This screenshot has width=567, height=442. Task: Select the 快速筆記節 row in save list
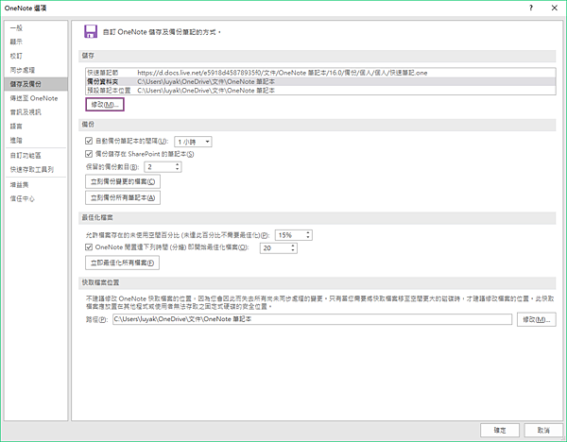pyautogui.click(x=320, y=73)
